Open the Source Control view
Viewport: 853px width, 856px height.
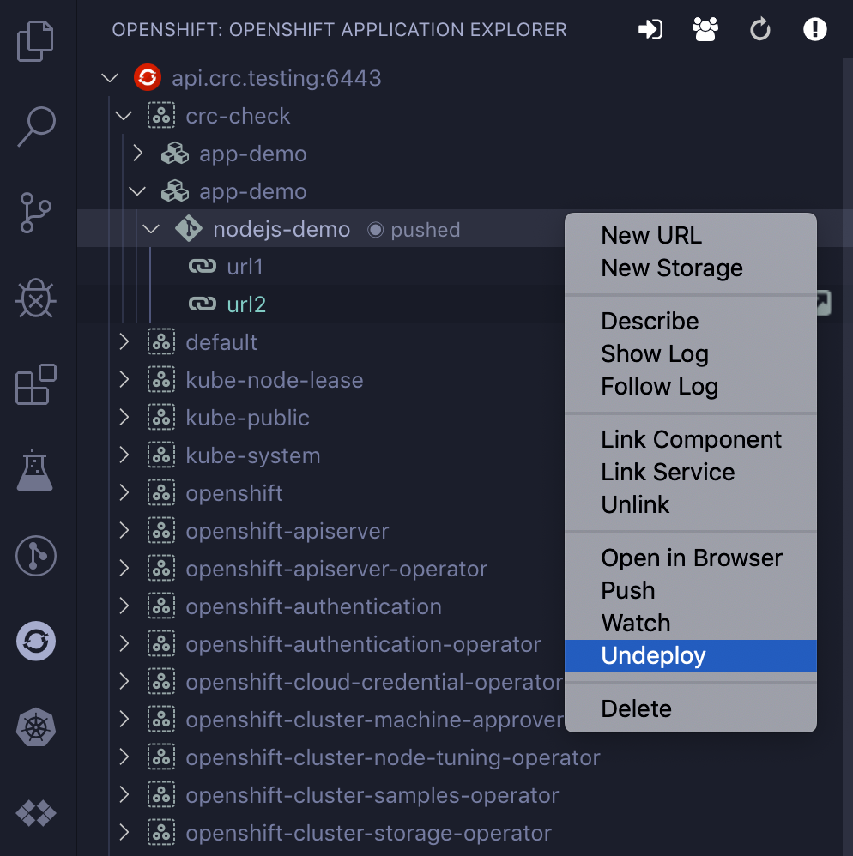tap(36, 213)
